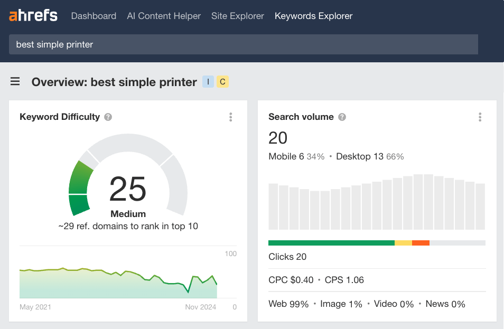Click the keyword search input field
Image resolution: width=504 pixels, height=329 pixels.
[243, 44]
